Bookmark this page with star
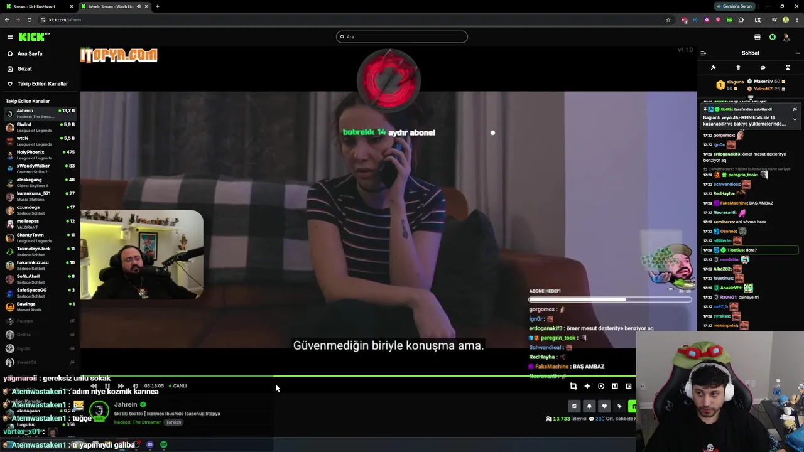Viewport: 804px width, 452px height. (668, 19)
